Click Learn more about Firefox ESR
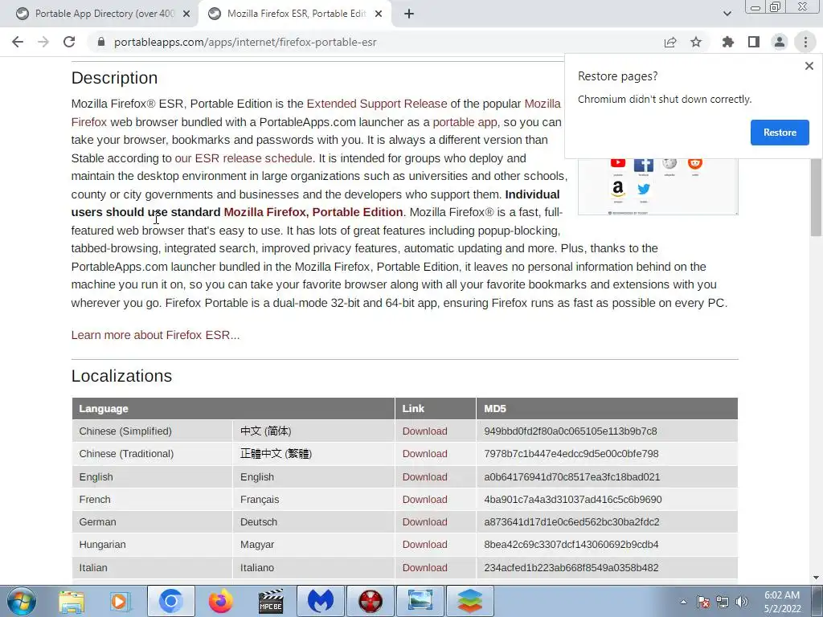The height and width of the screenshot is (617, 823). (x=155, y=335)
